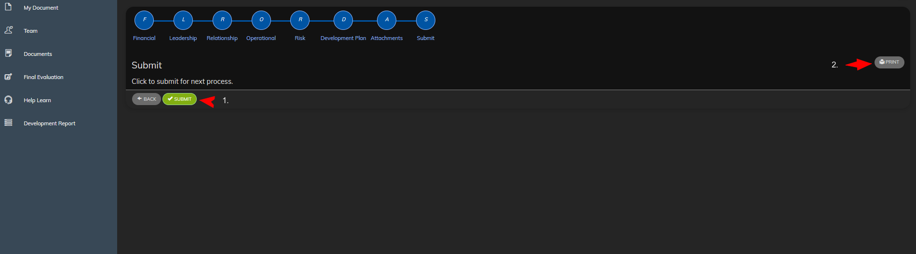Image resolution: width=916 pixels, height=254 pixels.
Task: Click the Final Evaluation pencil icon
Action: [8, 77]
